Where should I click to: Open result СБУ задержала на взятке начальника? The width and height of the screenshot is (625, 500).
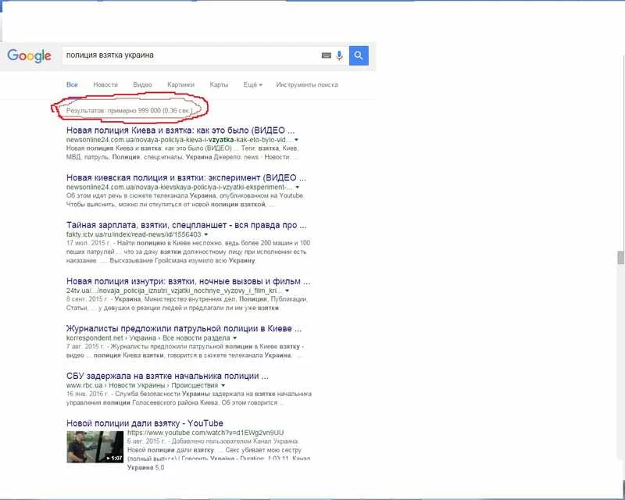[x=167, y=376]
